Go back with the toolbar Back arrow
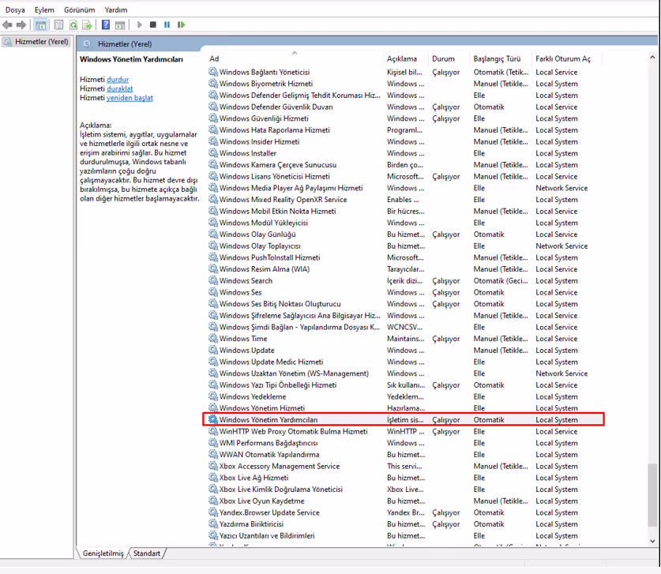The image size is (661, 574). (x=7, y=24)
